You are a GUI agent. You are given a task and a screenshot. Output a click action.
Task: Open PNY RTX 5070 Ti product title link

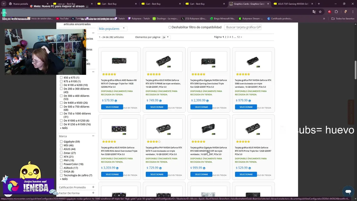[x=164, y=151]
